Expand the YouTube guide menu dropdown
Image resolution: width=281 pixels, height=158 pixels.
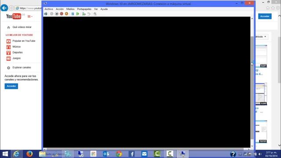coord(30,17)
